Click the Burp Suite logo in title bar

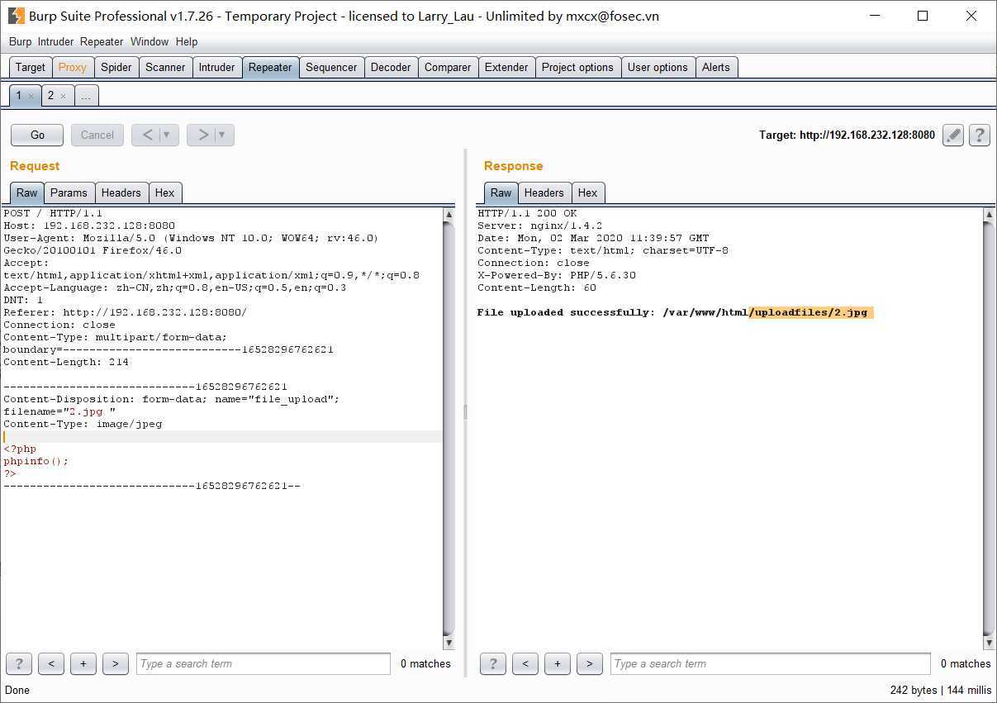[16, 16]
